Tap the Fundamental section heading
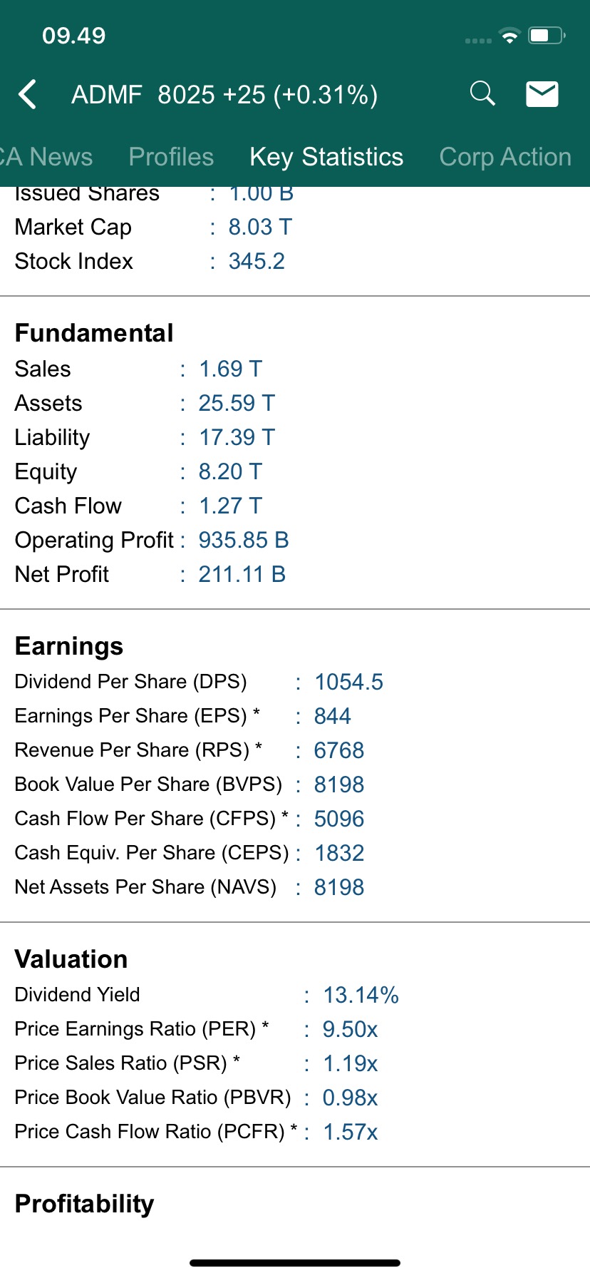The height and width of the screenshot is (1278, 590). coord(94,333)
